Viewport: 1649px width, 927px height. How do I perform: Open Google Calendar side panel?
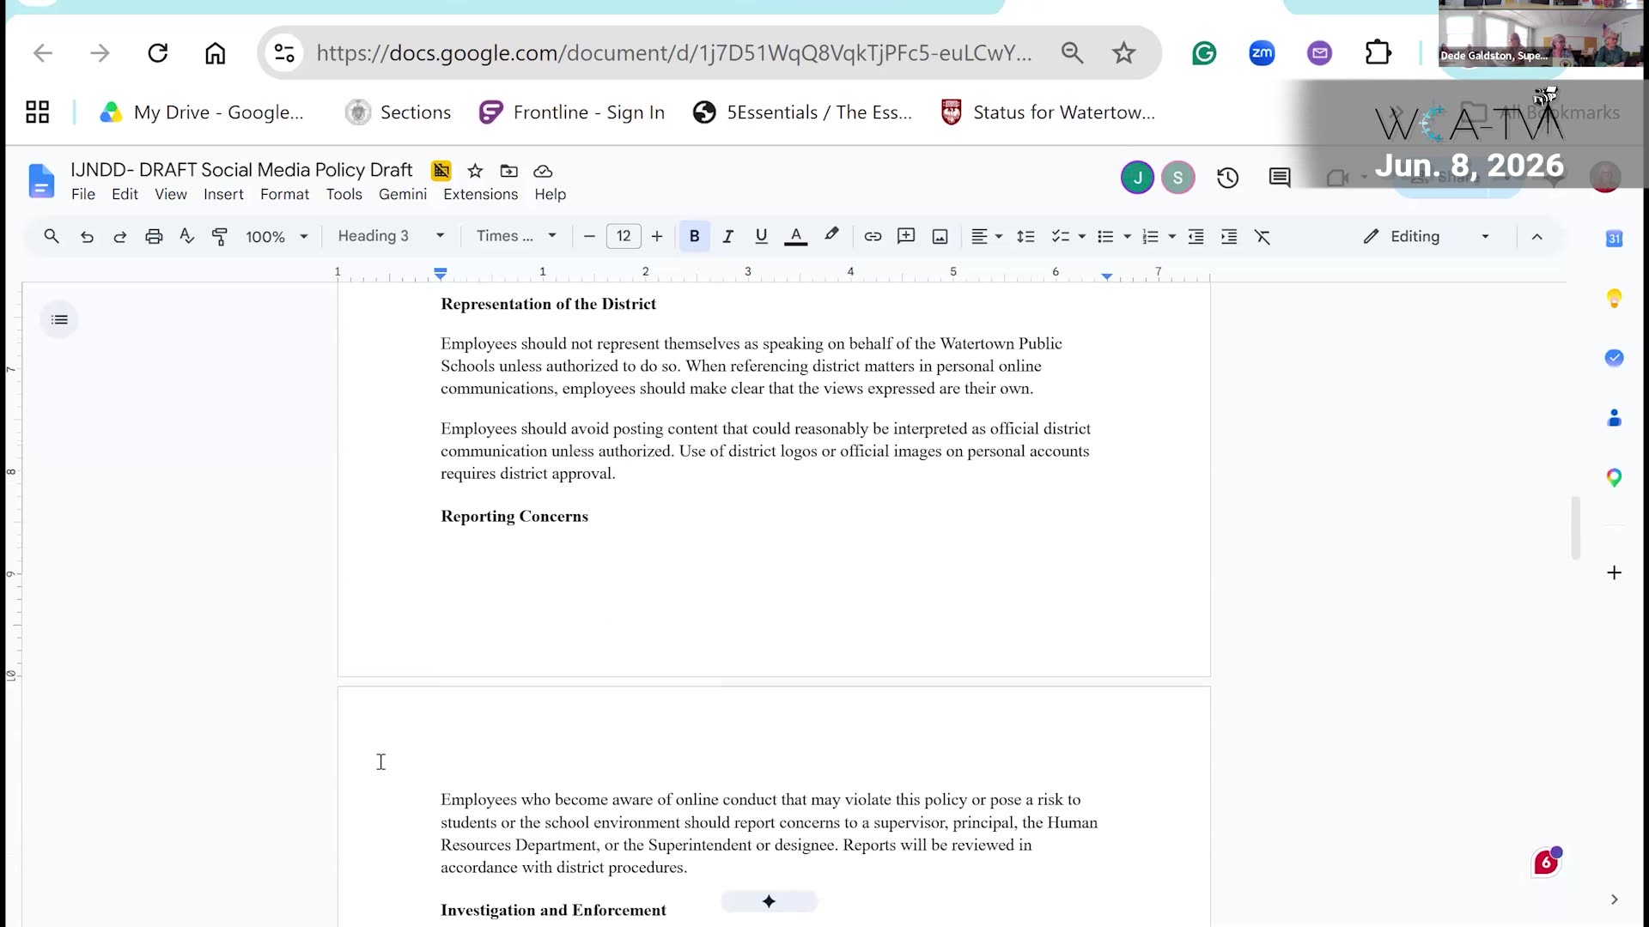point(1614,239)
